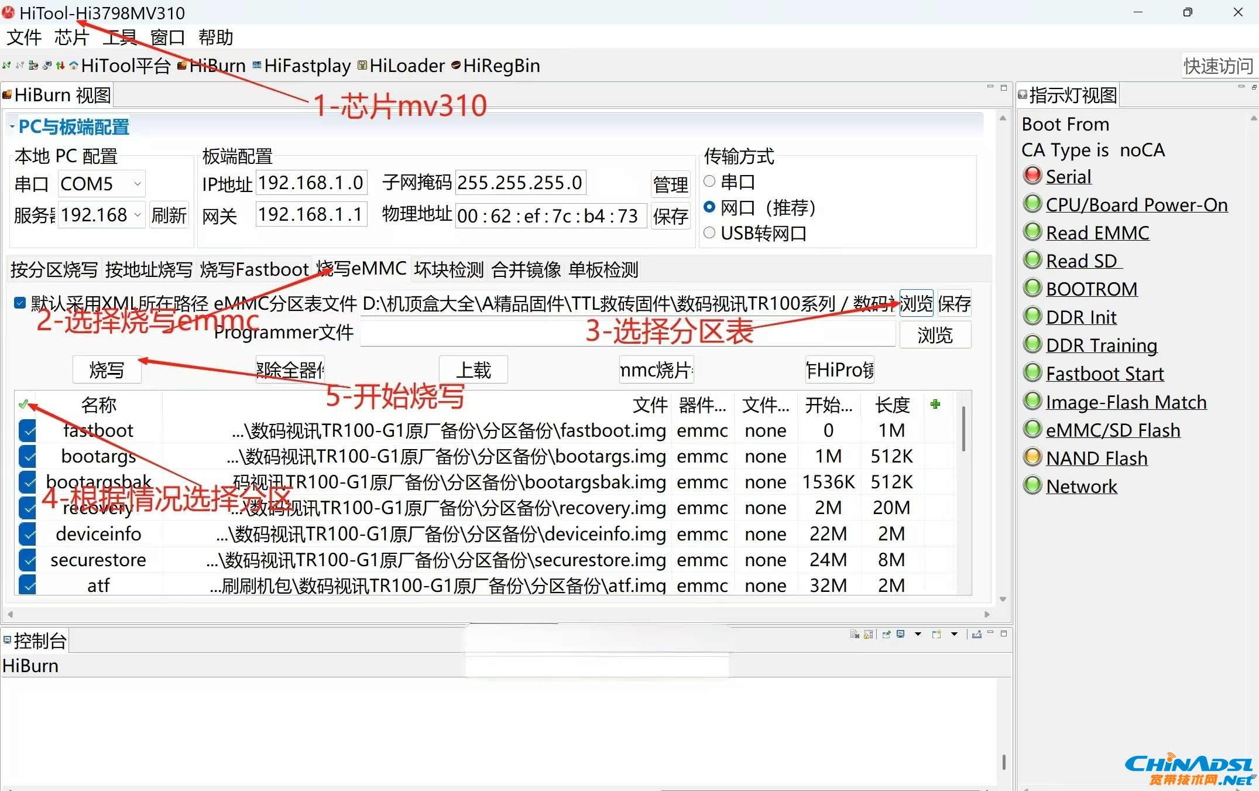Open the Open Console dropdown arrow
This screenshot has height=791, width=1259.
point(954,634)
